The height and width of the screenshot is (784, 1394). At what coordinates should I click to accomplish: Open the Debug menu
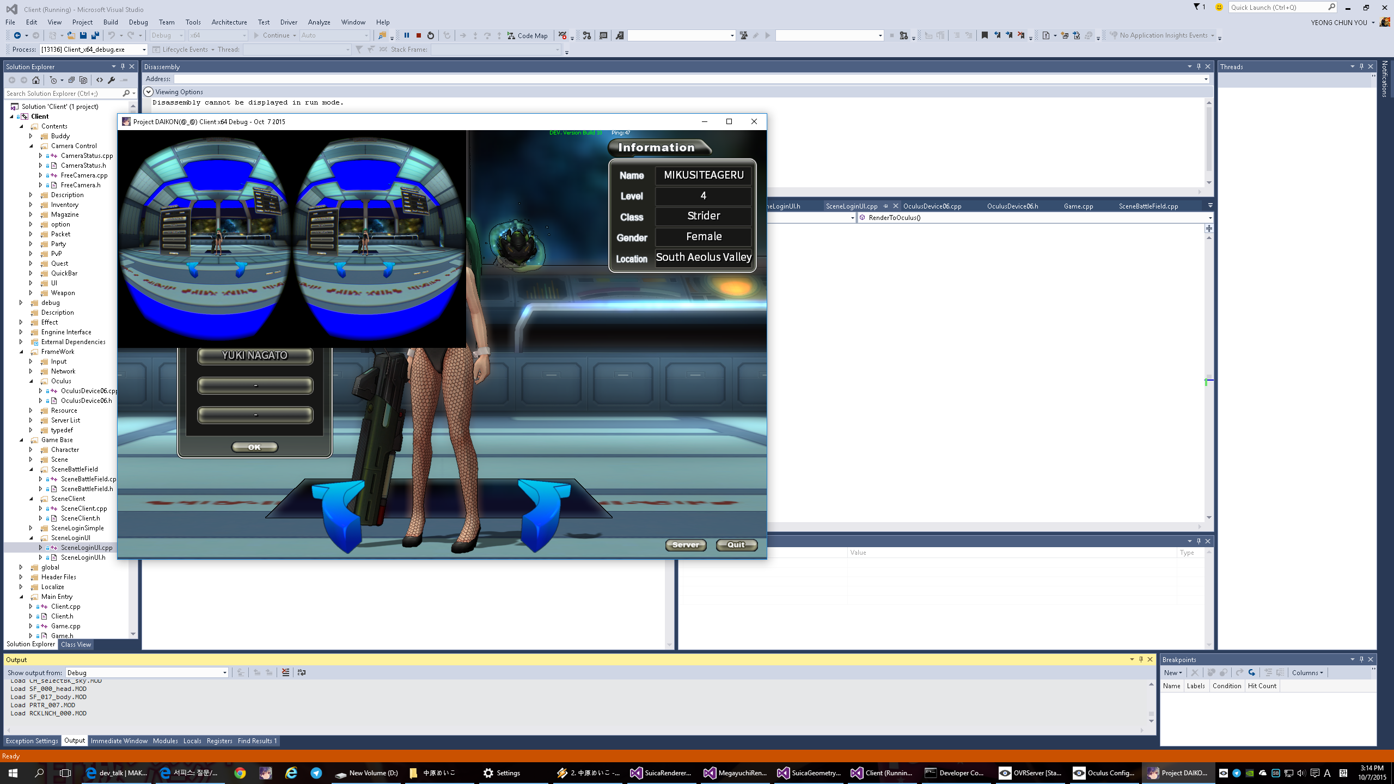coord(138,22)
